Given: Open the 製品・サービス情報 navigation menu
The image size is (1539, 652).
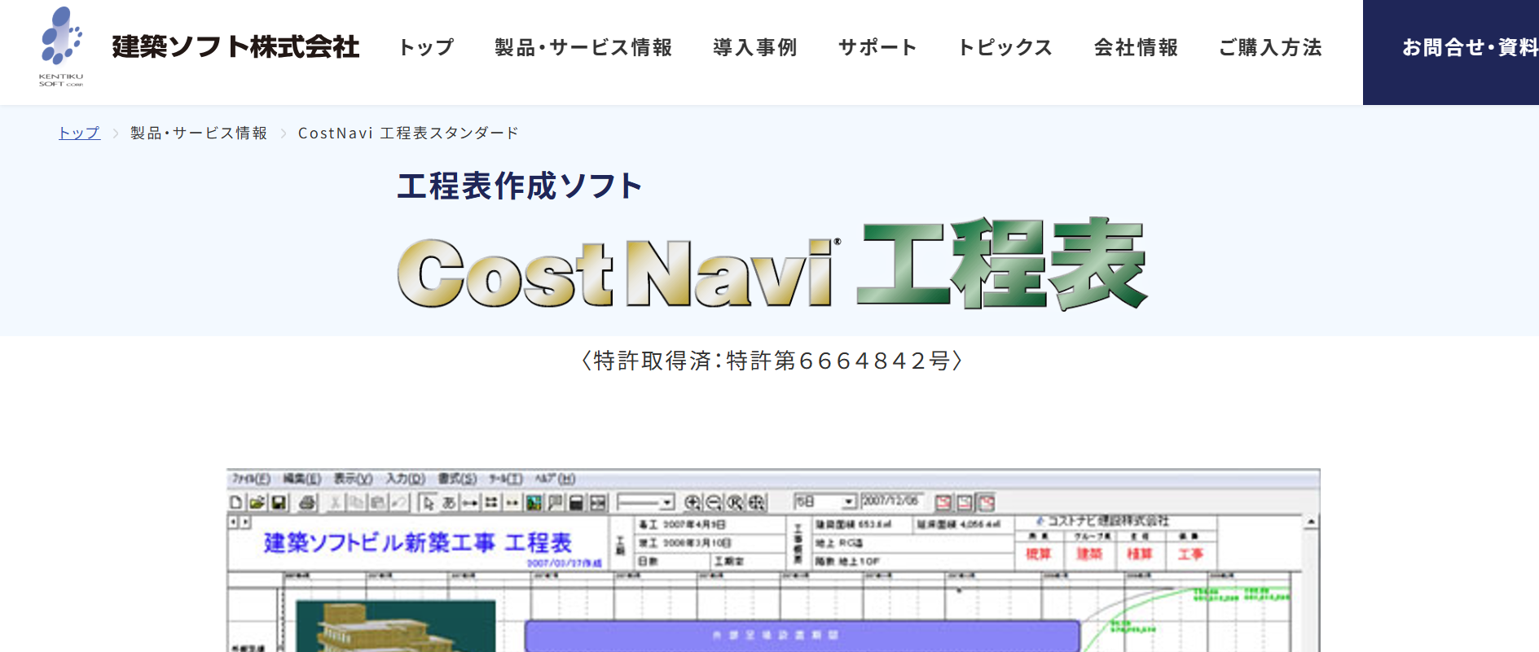Looking at the screenshot, I should [583, 47].
